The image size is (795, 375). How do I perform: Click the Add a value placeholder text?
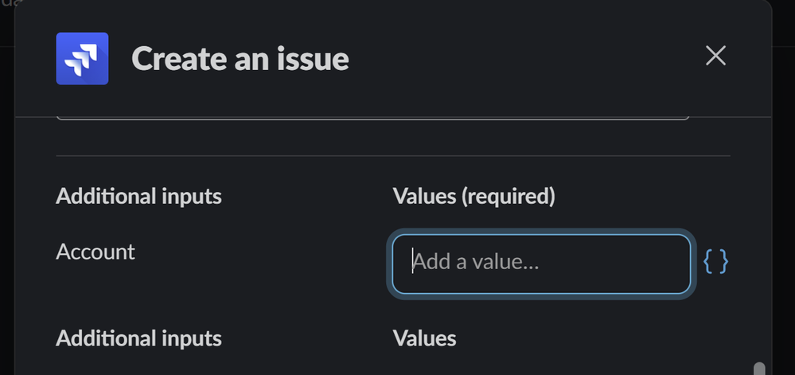coord(475,263)
